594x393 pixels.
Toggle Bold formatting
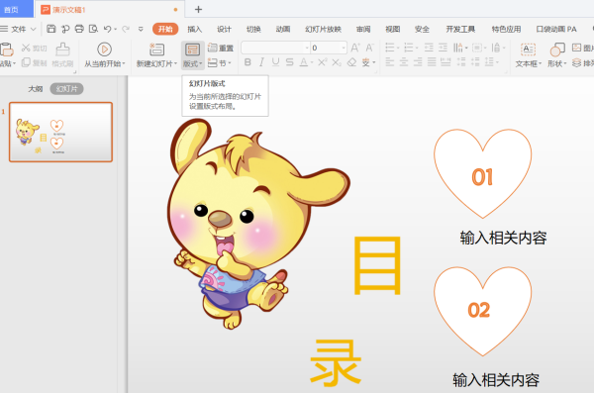tap(247, 62)
